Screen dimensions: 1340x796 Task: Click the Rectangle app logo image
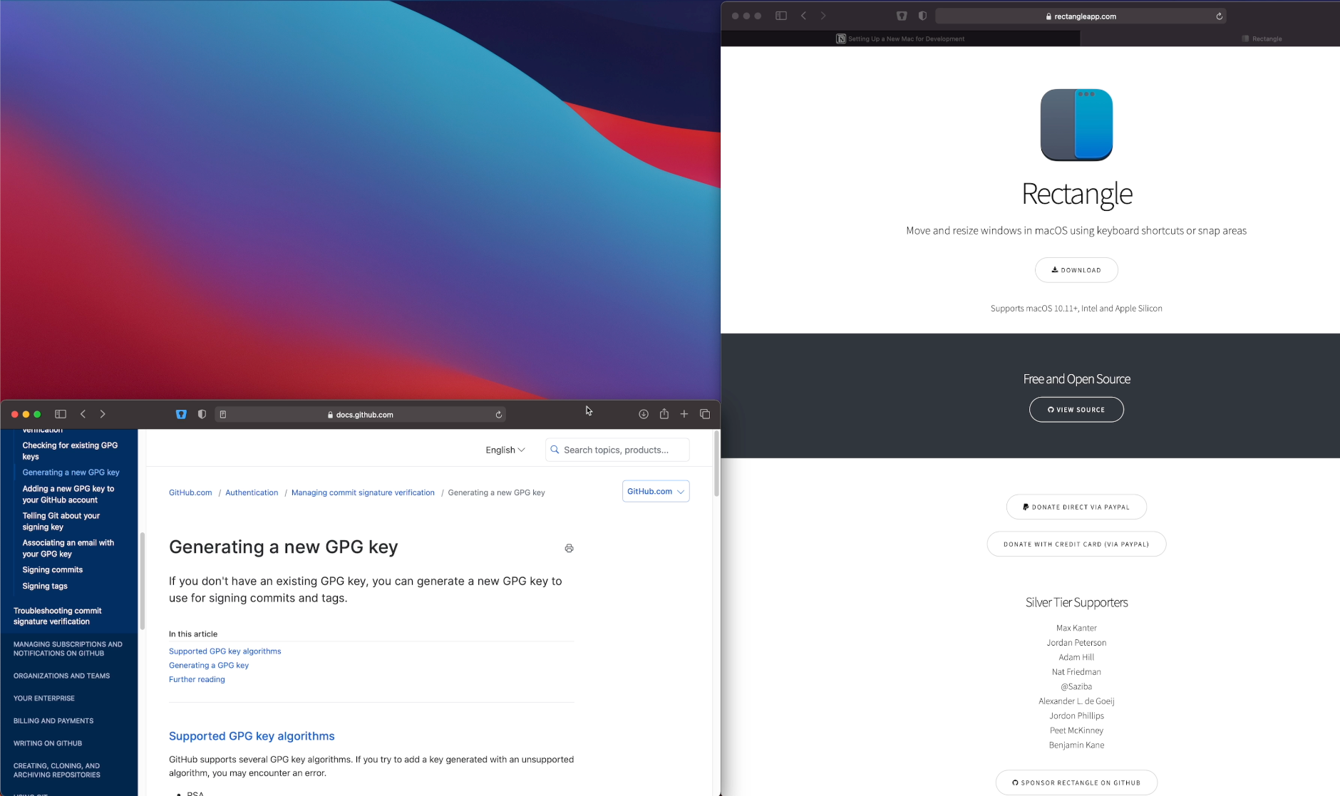point(1076,125)
